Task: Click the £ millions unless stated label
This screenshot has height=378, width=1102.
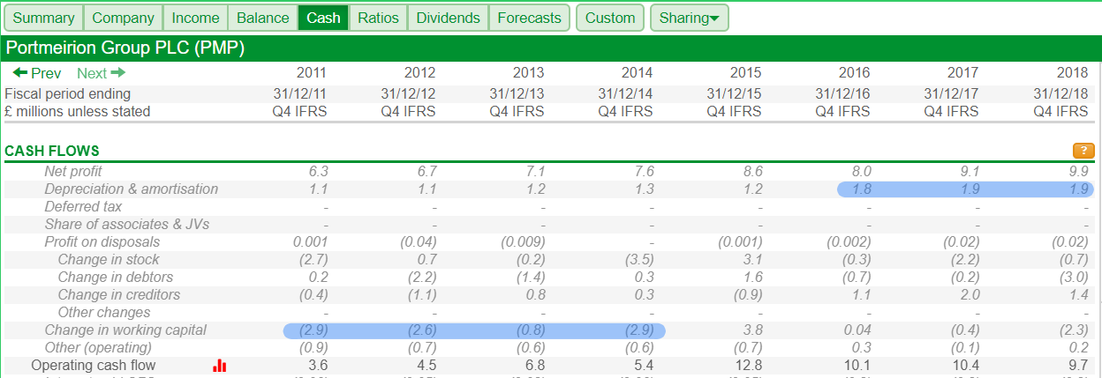Action: pyautogui.click(x=78, y=111)
